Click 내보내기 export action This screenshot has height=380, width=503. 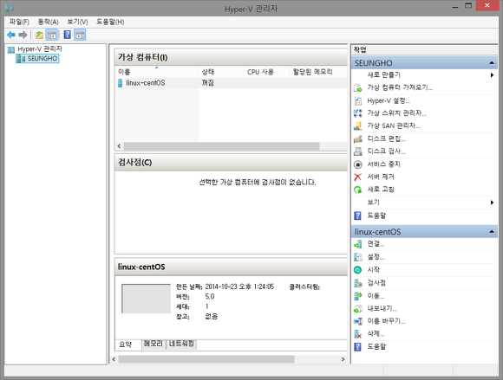382,309
